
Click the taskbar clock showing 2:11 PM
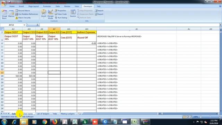click(214, 122)
